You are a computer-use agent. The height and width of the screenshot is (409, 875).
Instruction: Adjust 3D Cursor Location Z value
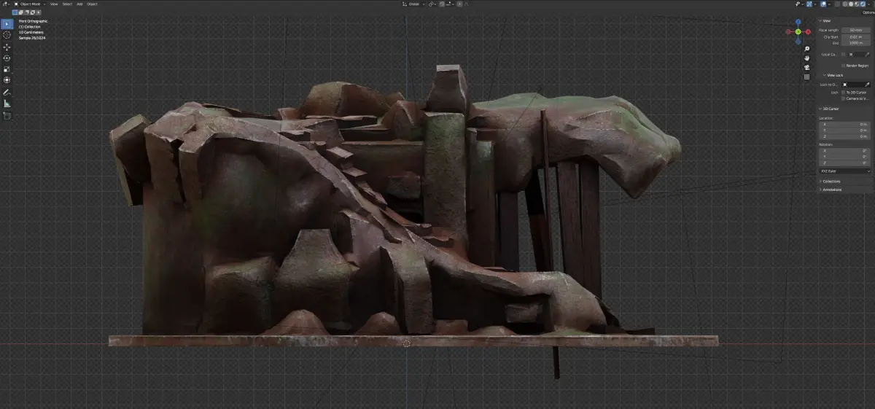845,136
